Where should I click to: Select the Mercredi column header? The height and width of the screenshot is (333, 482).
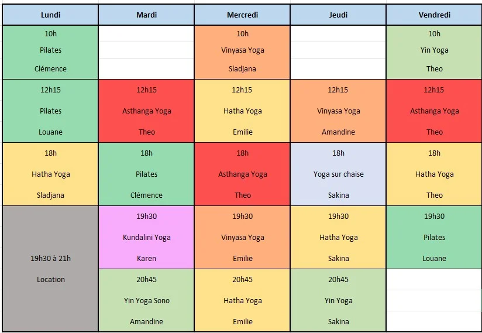click(242, 15)
